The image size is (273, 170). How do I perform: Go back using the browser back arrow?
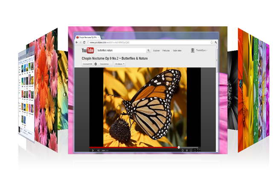pos(77,42)
